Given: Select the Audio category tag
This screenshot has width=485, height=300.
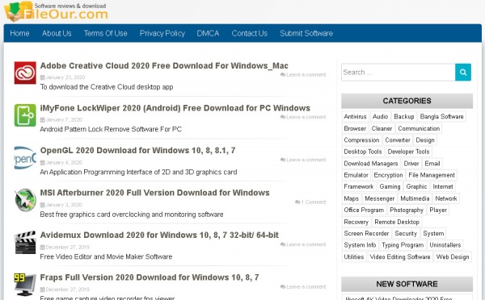Looking at the screenshot, I should pyautogui.click(x=380, y=116).
